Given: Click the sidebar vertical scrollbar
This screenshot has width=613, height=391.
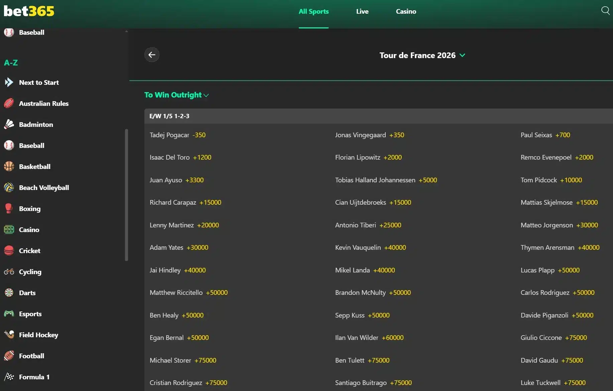Looking at the screenshot, I should (126, 195).
